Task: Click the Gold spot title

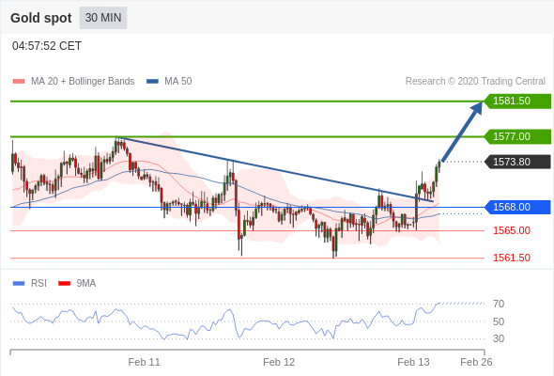Action: [41, 18]
